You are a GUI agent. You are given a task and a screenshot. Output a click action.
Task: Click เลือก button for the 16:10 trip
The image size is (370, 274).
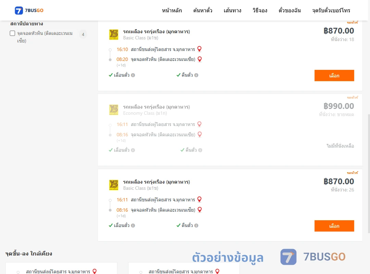click(x=334, y=75)
